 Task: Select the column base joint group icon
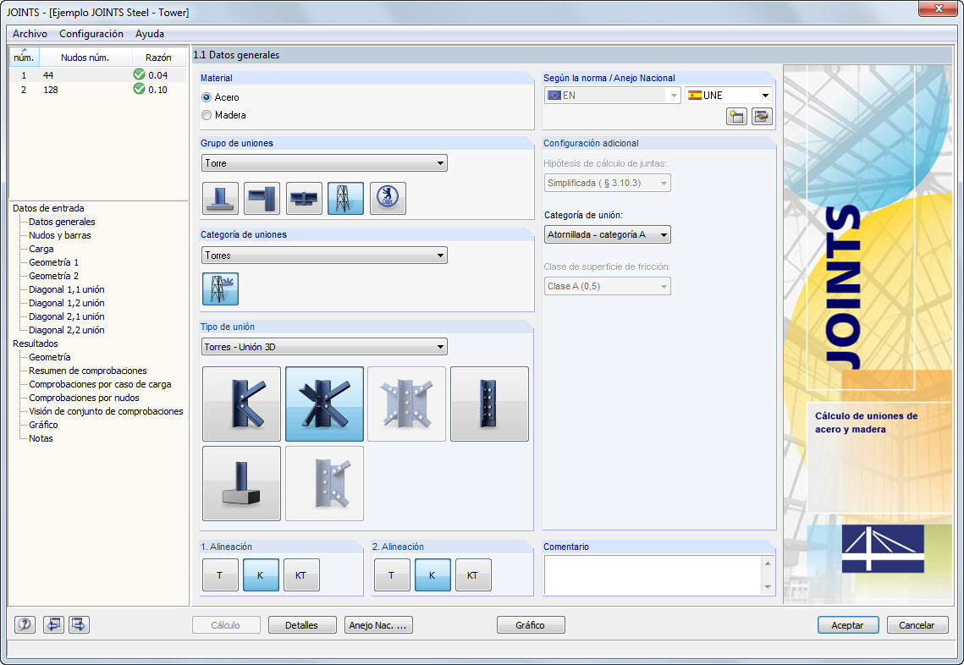(220, 198)
